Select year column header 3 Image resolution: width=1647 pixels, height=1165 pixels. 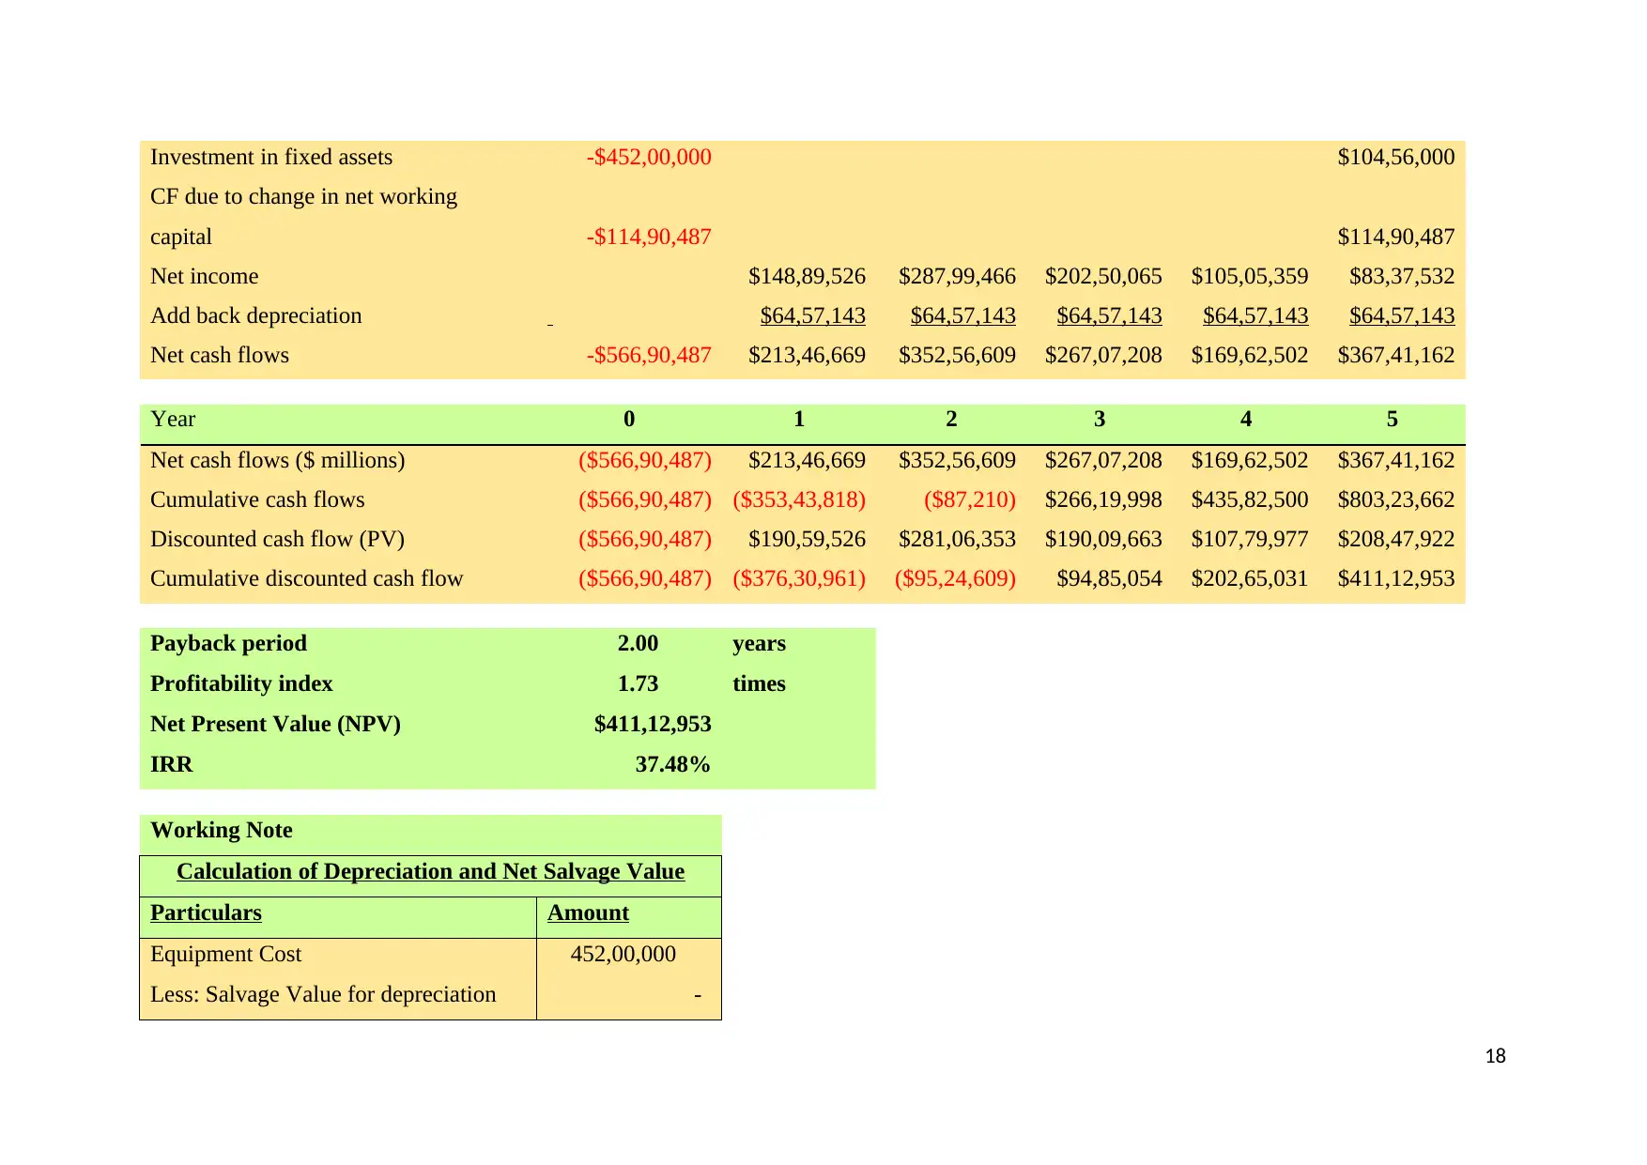(1100, 419)
